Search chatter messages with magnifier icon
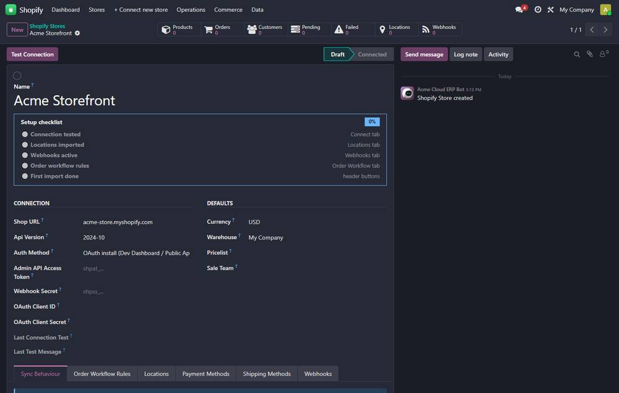619x393 pixels. pyautogui.click(x=577, y=54)
